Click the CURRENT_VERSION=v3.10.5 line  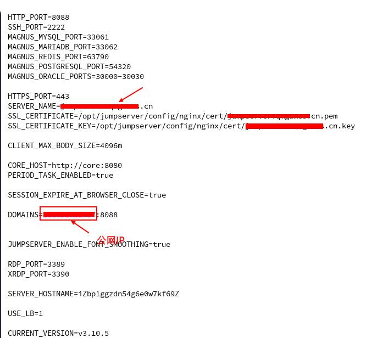point(58,334)
